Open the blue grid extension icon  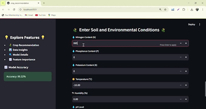173,10
